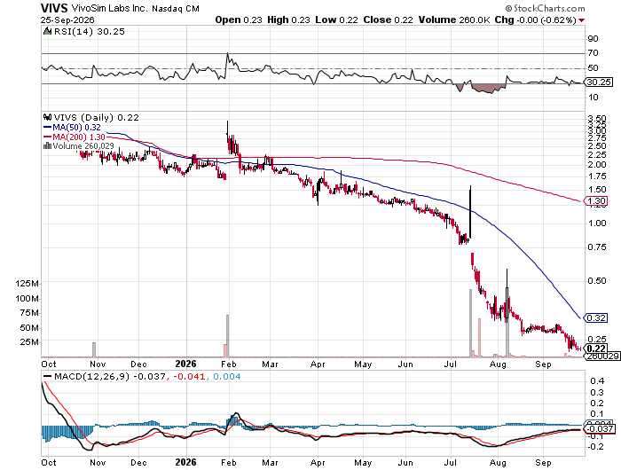This screenshot has width=621, height=470.
Task: Click the MACD signal value -0.041
Action: point(188,376)
